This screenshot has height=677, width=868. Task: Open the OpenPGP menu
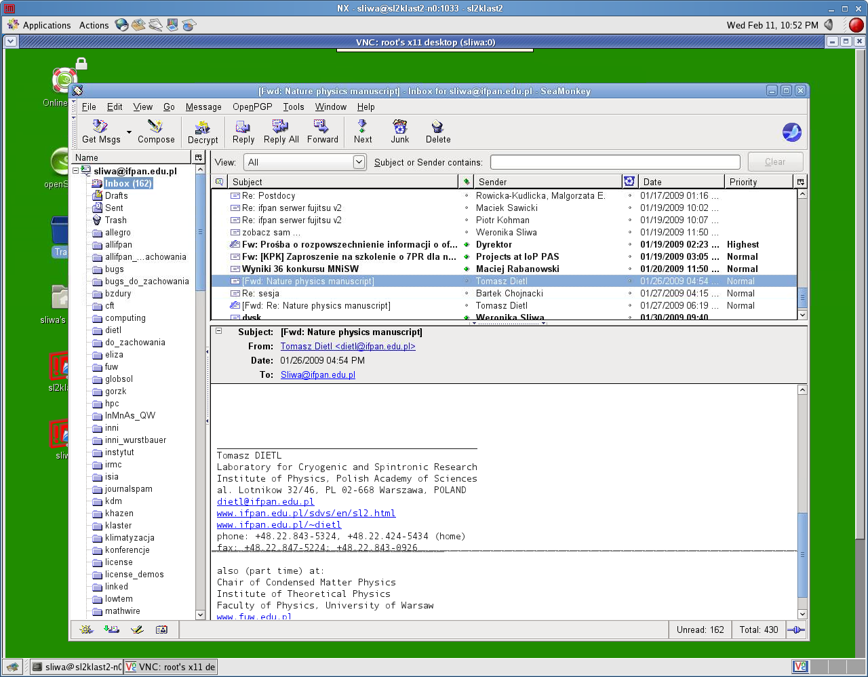[252, 107]
